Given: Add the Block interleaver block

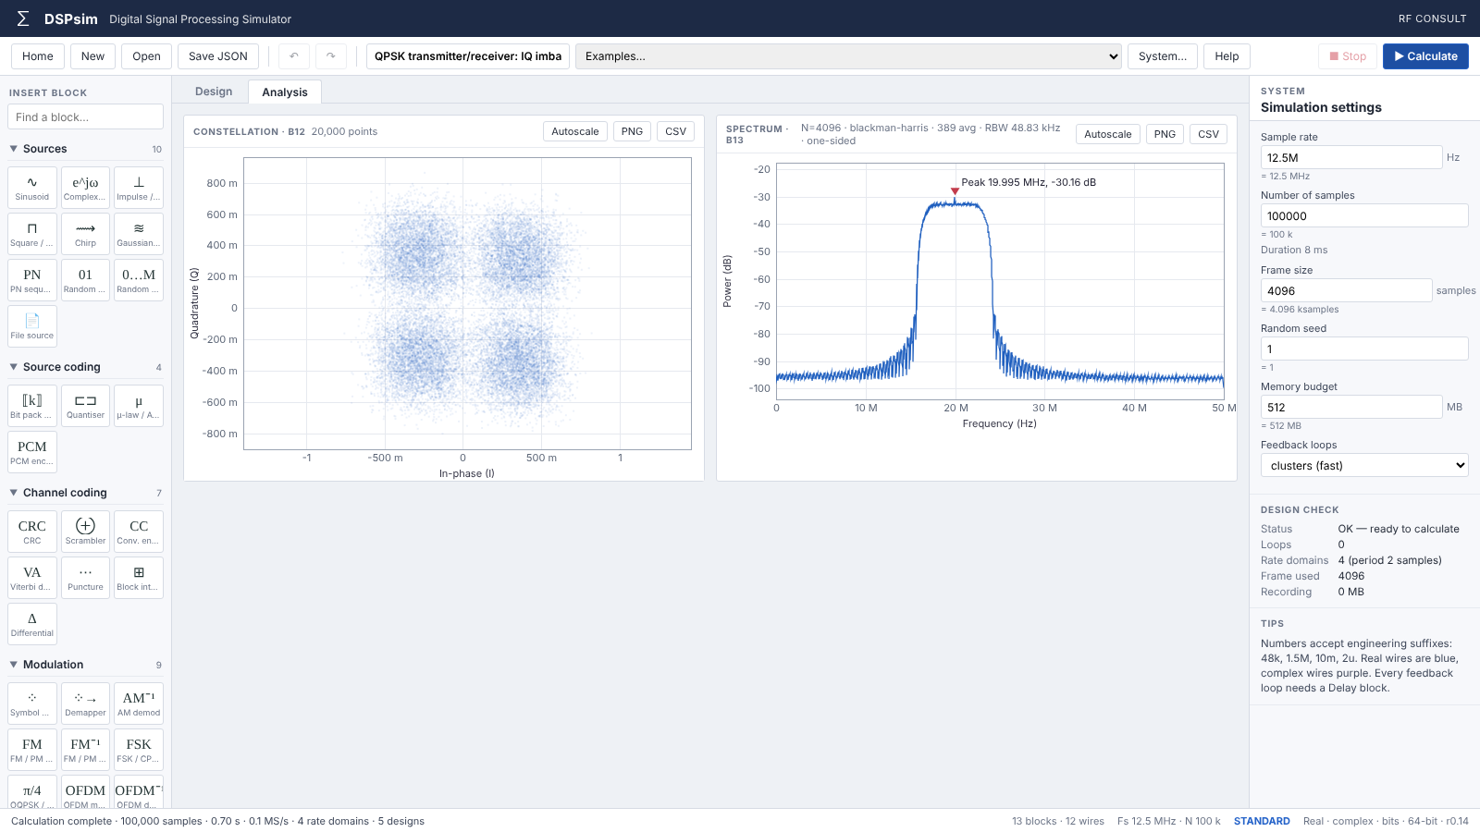Looking at the screenshot, I should (139, 578).
